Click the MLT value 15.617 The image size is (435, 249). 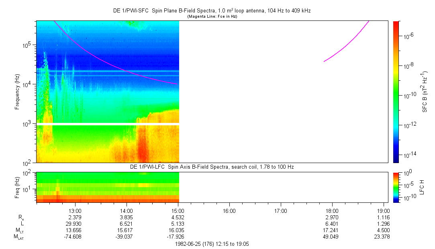[125, 231]
